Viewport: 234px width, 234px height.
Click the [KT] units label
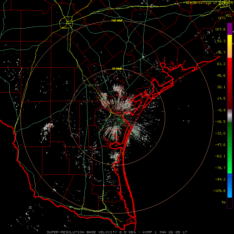coord(222,18)
